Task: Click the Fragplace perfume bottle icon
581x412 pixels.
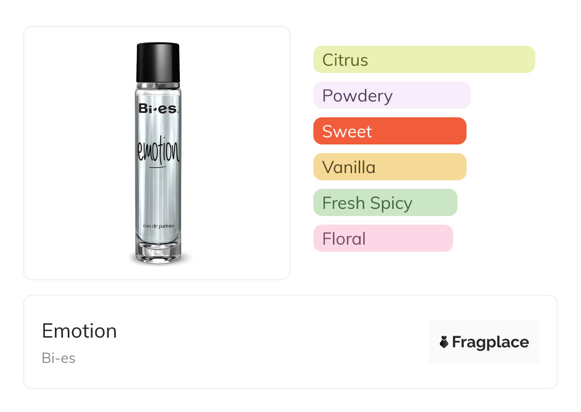Action: [444, 342]
